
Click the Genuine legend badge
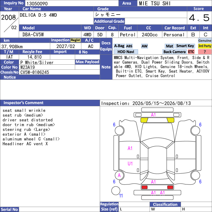[x=205, y=41]
